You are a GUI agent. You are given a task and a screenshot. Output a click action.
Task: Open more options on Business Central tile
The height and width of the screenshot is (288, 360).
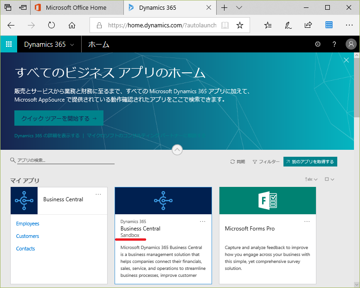point(98,194)
